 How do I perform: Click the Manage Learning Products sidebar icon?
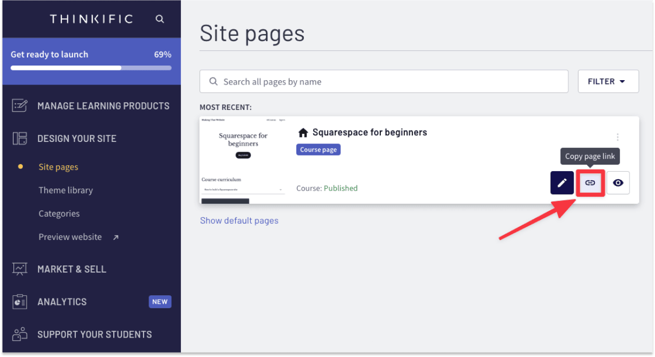pyautogui.click(x=20, y=106)
